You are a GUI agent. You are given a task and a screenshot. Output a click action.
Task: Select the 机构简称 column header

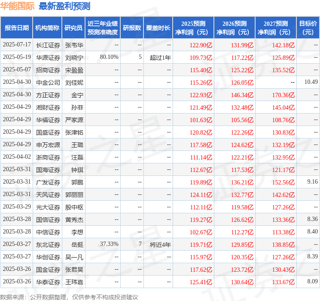point(47,28)
